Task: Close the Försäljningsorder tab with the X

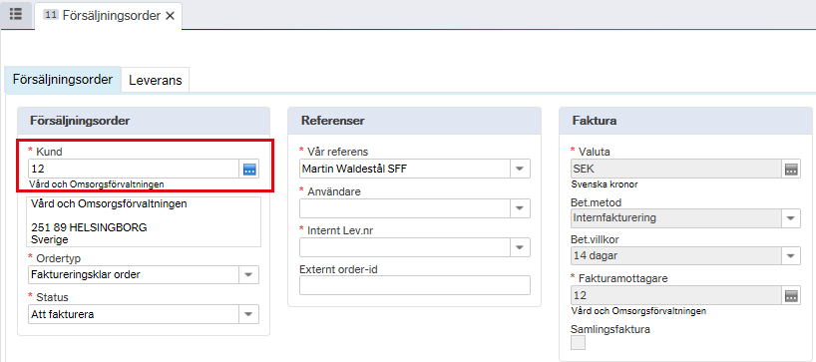Action: 170,16
